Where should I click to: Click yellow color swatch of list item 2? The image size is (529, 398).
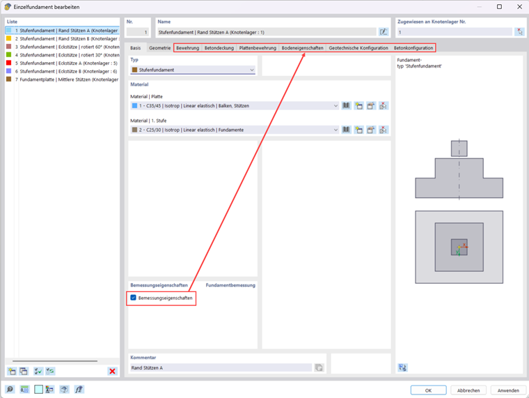(9, 38)
